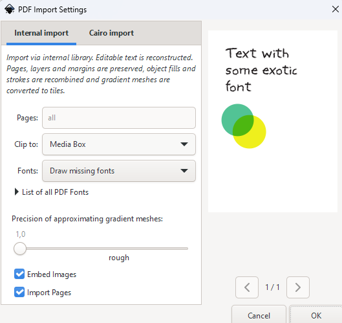Select the Internal import tab
Screen dimensions: 342x323
[41, 33]
